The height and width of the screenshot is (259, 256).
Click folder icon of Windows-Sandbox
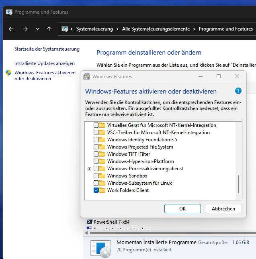102,176
